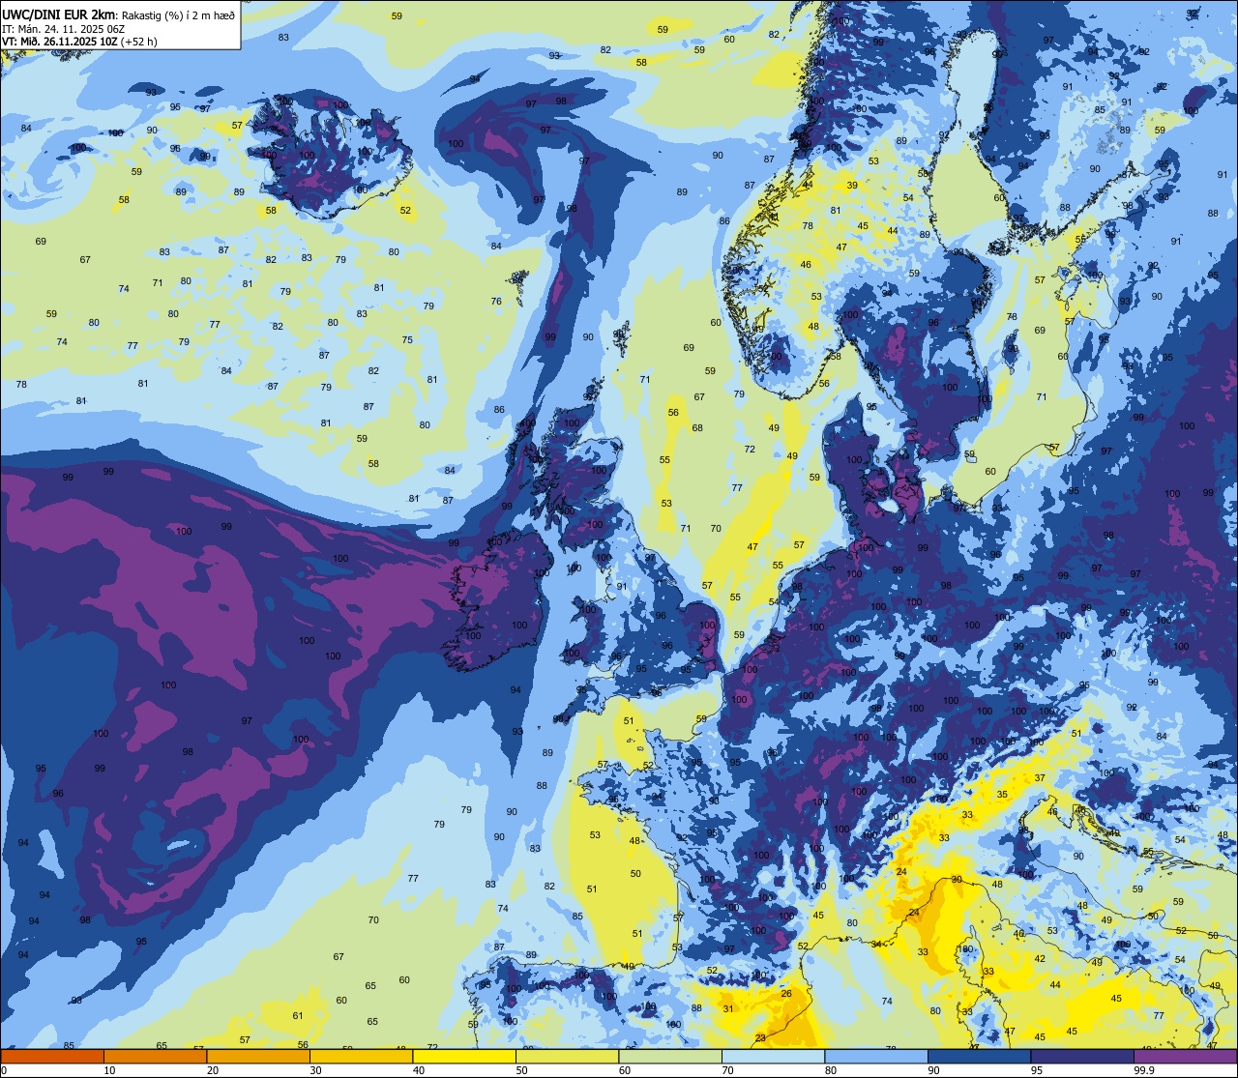
Task: Click the legend swatch below 10 percent
Action: 52,1056
